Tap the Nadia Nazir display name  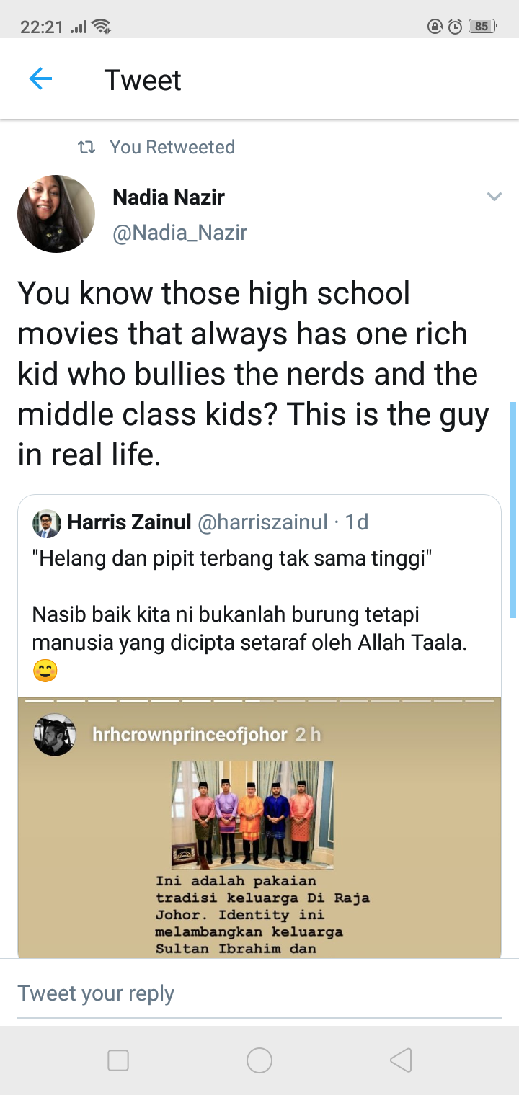tap(169, 197)
